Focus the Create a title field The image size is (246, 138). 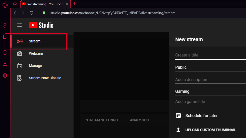point(211,55)
